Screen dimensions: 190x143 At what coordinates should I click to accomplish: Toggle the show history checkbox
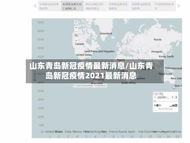point(155,109)
